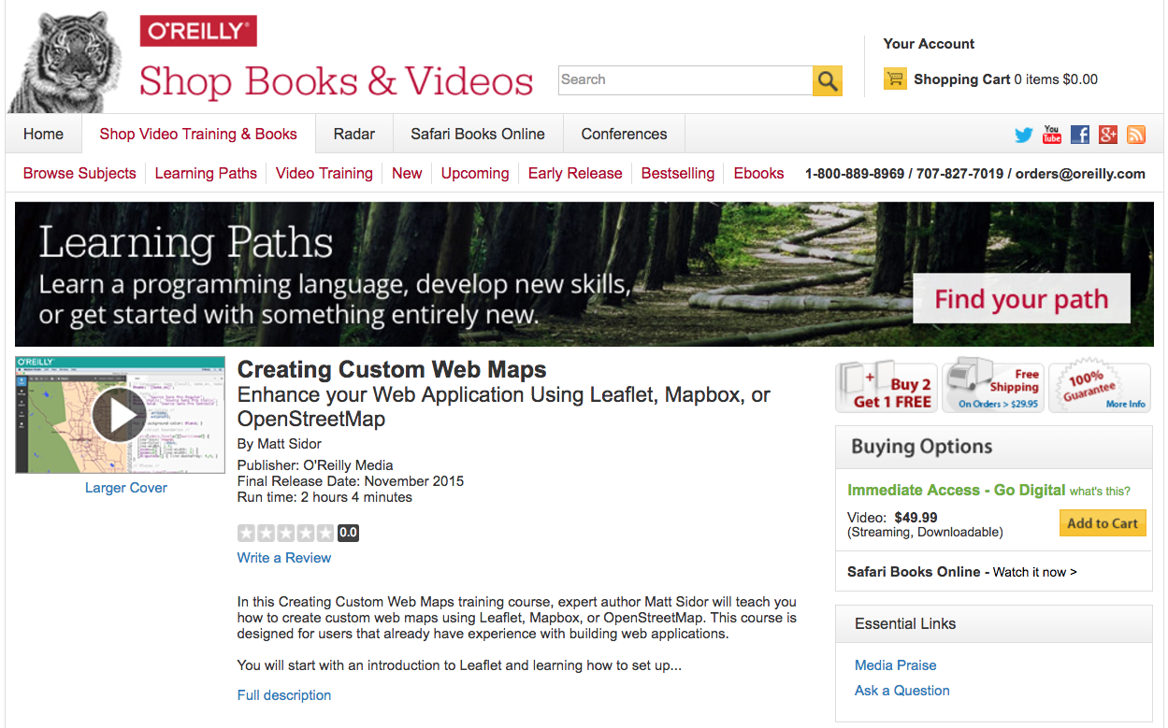
Task: Click the 0.0 rating badge
Action: coord(348,534)
